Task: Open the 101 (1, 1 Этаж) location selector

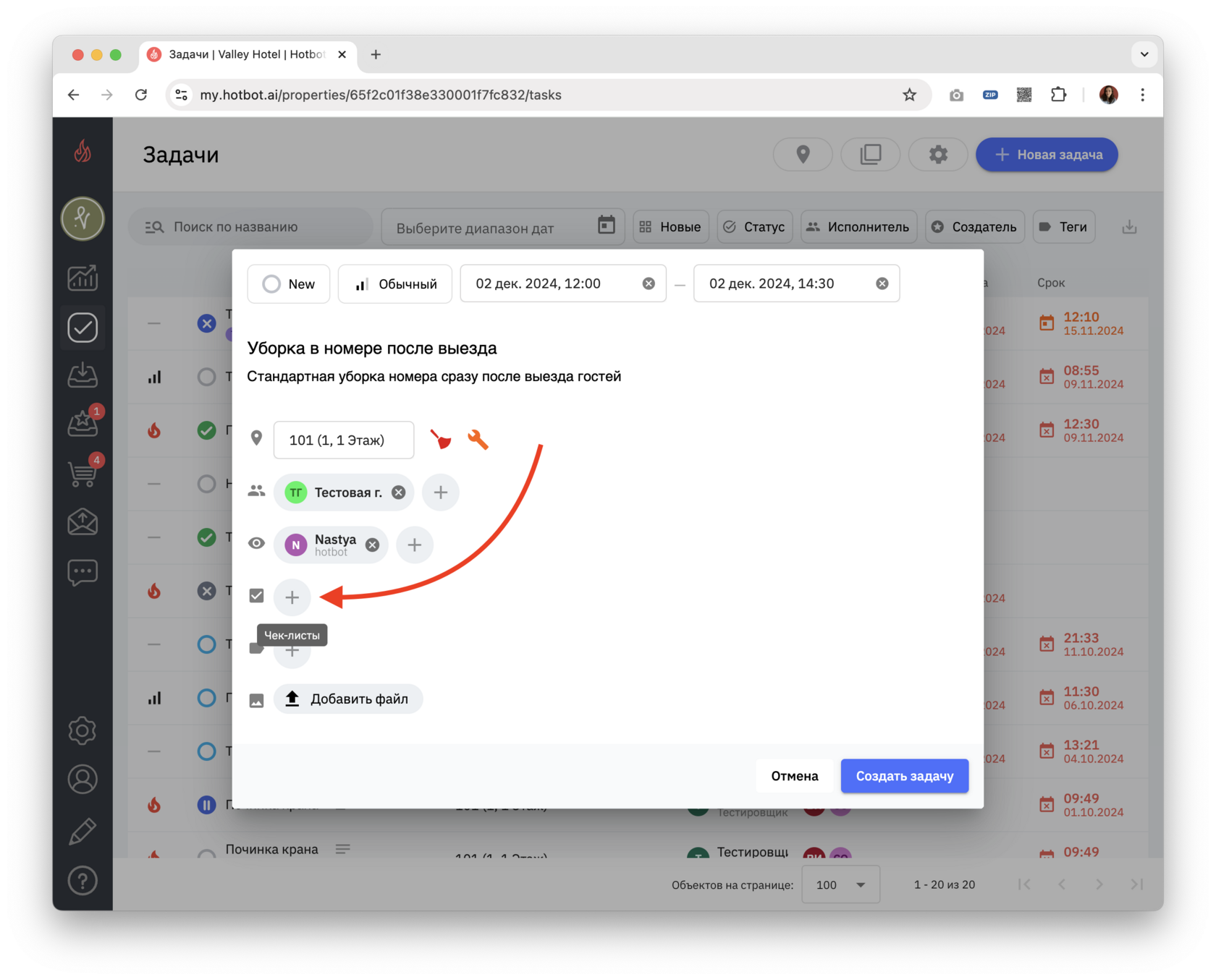Action: coord(344,440)
